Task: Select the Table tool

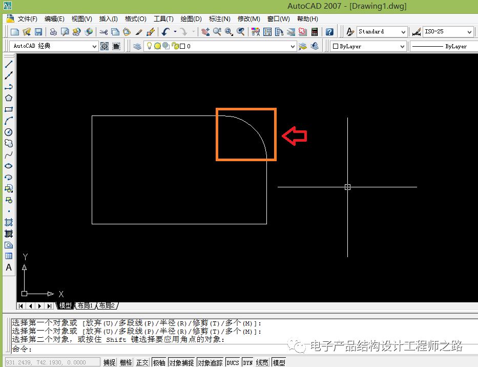Action: (x=9, y=256)
